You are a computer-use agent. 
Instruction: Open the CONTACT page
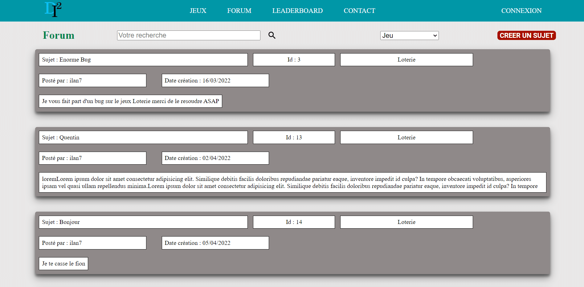(x=359, y=10)
